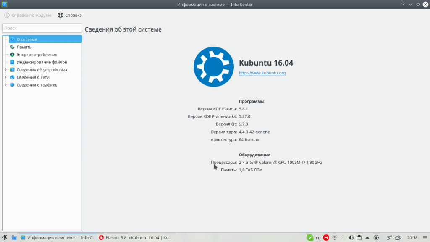Click the Info Center titlebar app icon
The height and width of the screenshot is (242, 430).
click(x=4, y=4)
